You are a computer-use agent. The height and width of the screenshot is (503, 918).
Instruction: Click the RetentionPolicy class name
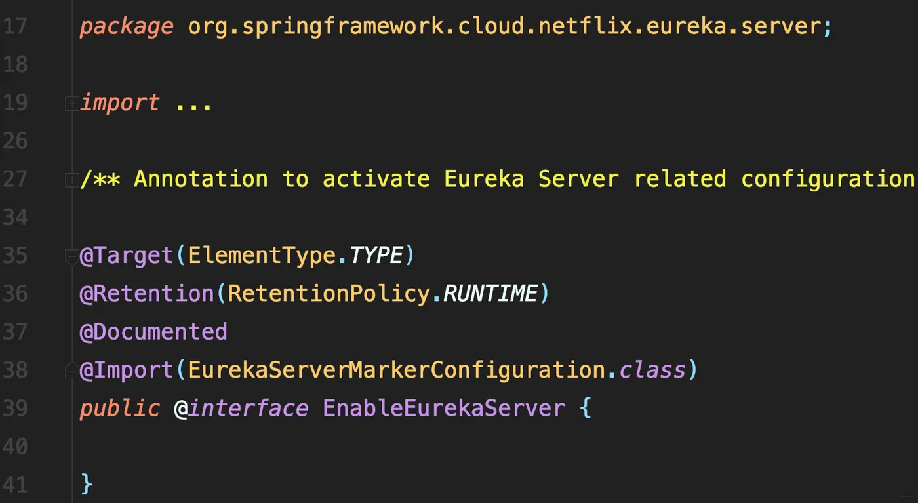coord(329,294)
